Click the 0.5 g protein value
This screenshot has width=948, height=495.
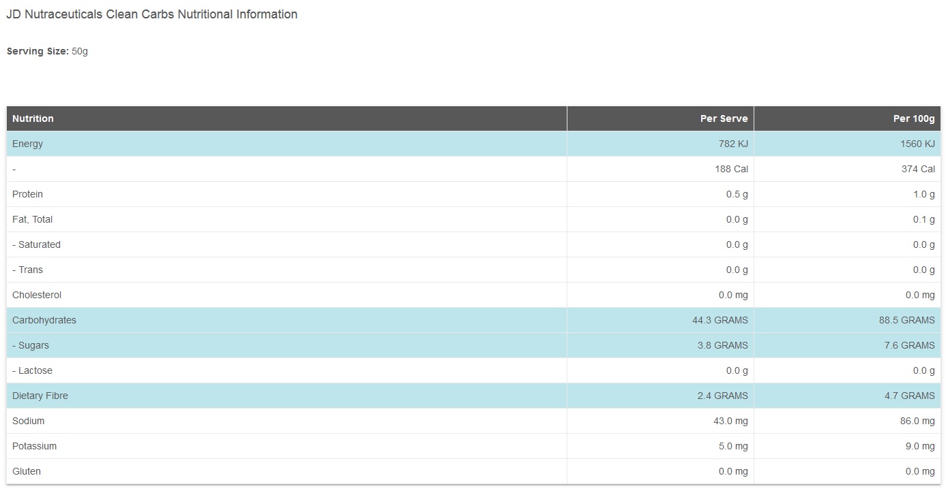tap(737, 194)
